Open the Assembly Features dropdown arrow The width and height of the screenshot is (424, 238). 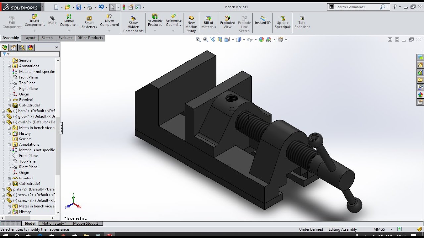pos(155,31)
